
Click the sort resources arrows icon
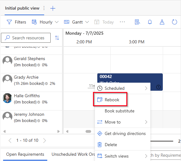point(57,38)
